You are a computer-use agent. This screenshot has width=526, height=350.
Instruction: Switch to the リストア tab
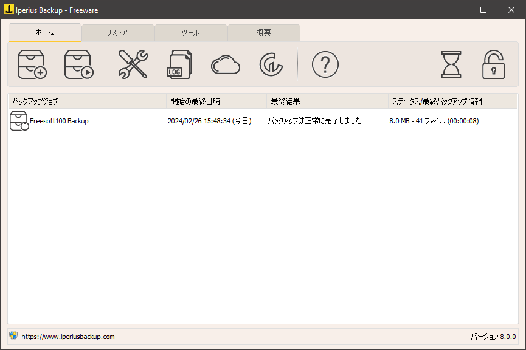coord(118,33)
